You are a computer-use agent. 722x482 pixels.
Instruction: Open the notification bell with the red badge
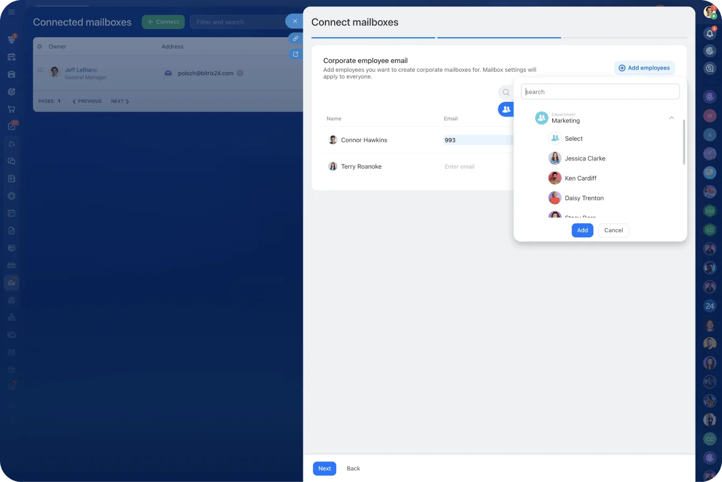pos(710,33)
